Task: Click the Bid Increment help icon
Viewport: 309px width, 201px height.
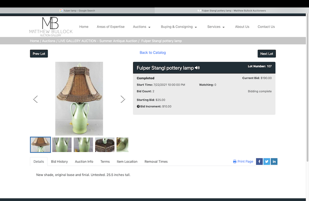Action: tap(138, 106)
